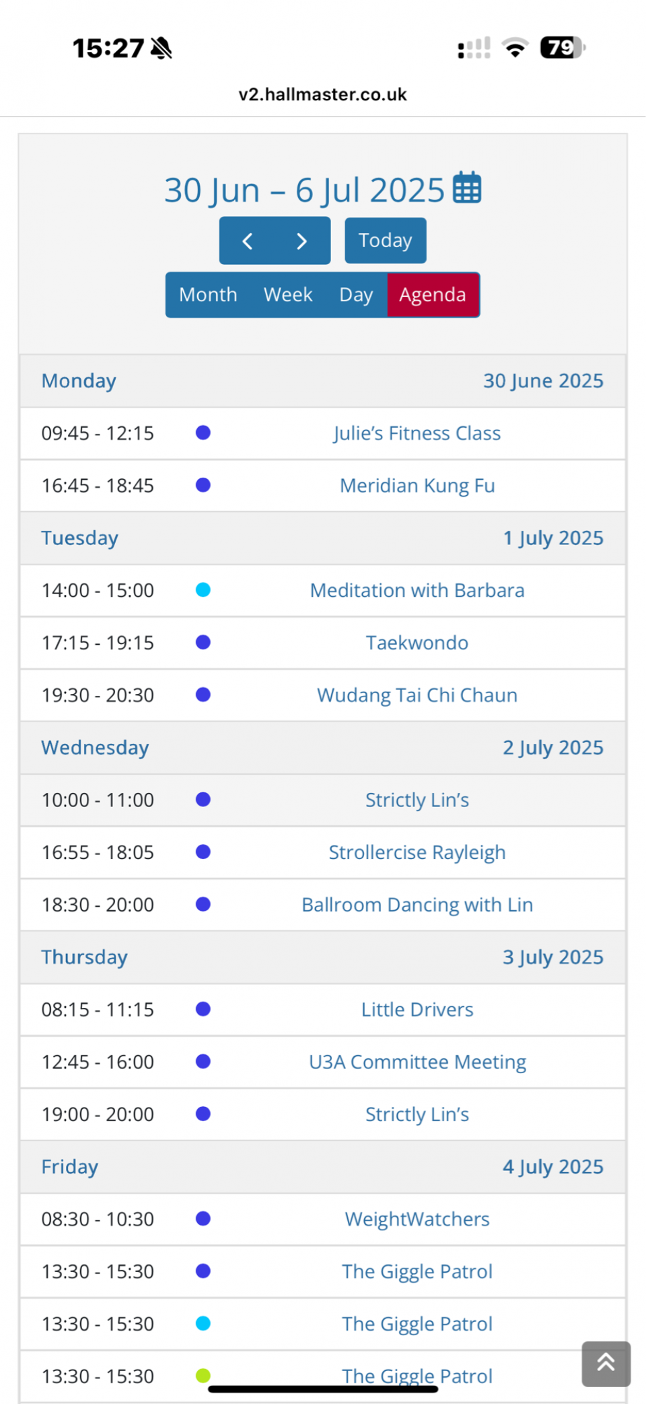Image resolution: width=646 pixels, height=1404 pixels.
Task: Open Meditation with Barbara booking
Action: pos(417,590)
